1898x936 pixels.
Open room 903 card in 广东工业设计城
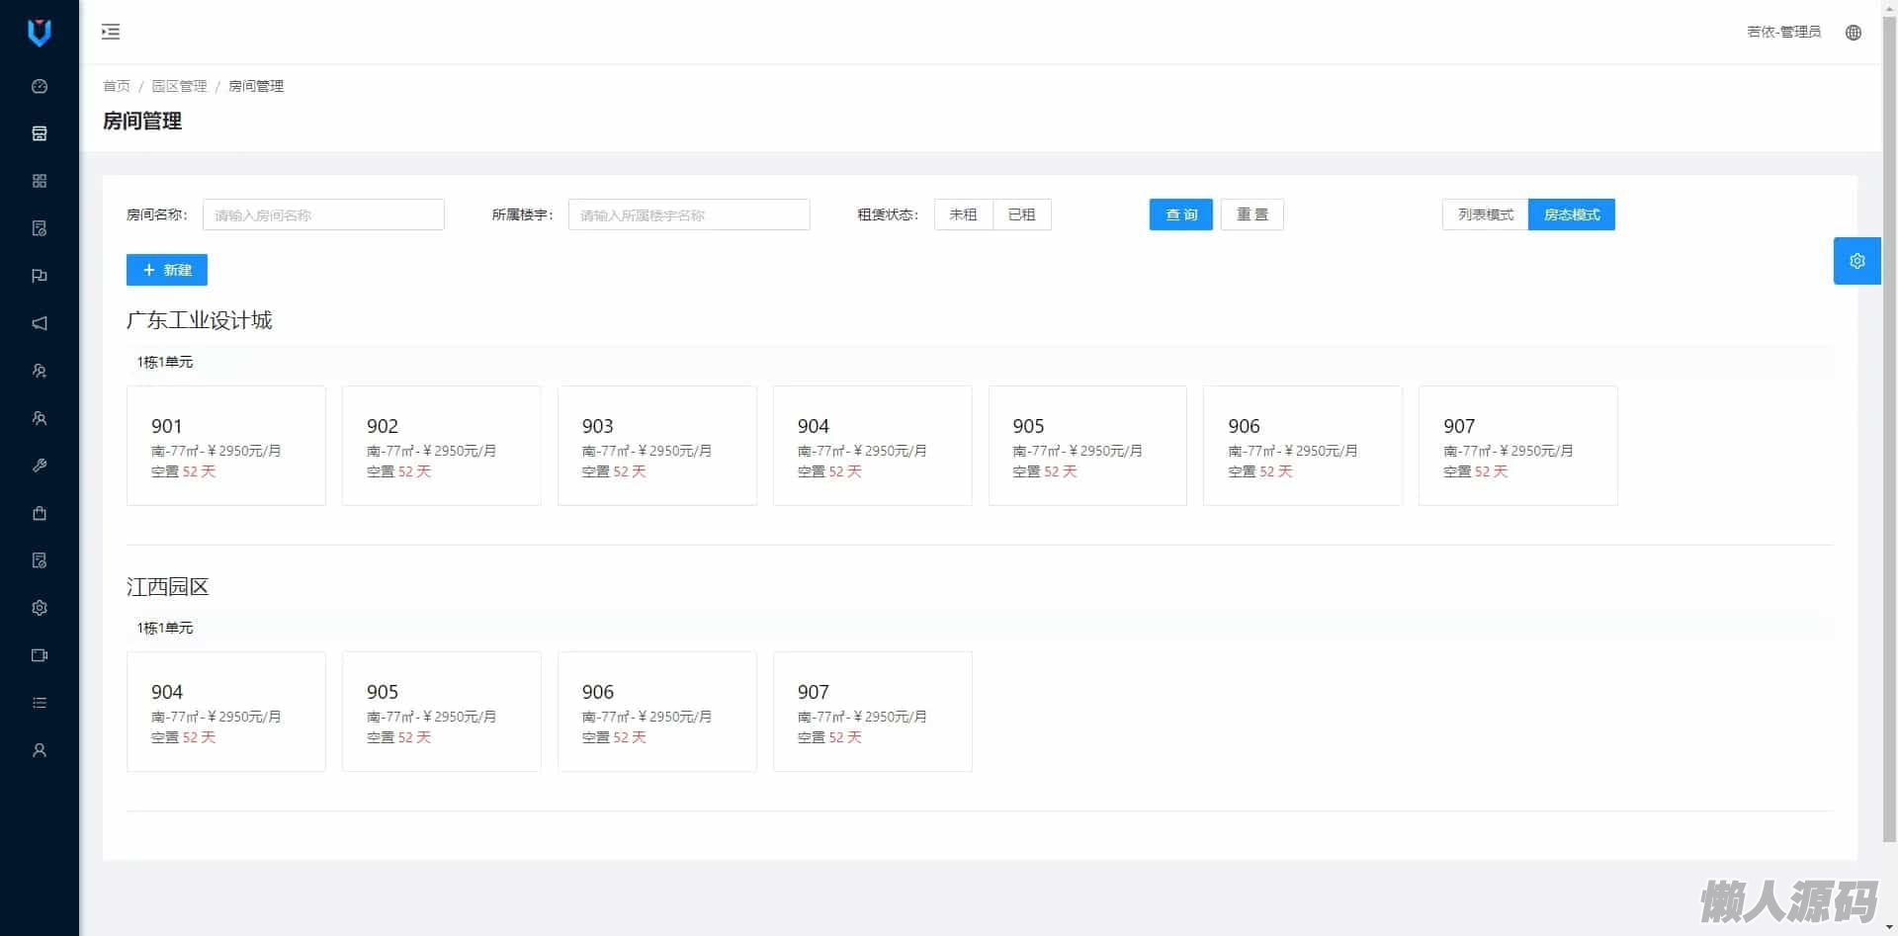(656, 446)
